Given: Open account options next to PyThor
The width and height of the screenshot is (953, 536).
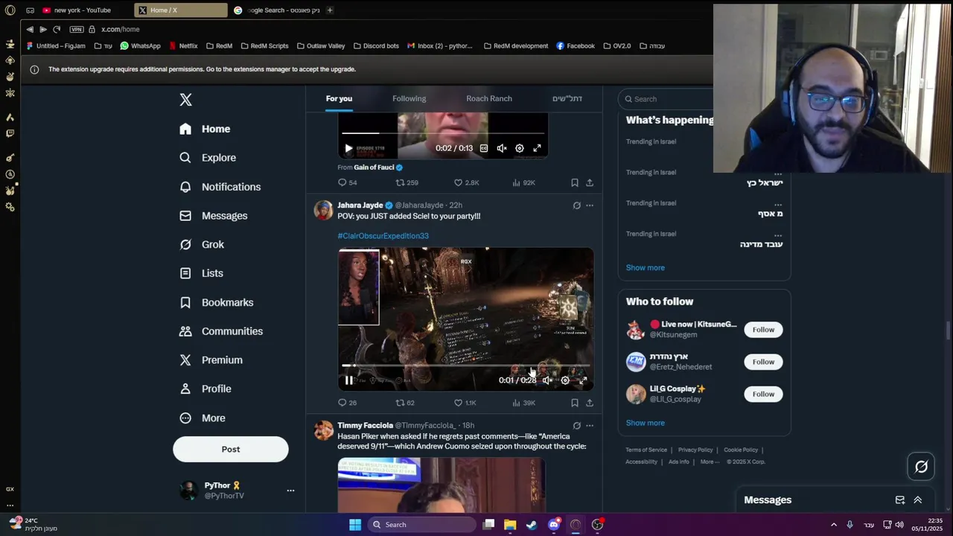Looking at the screenshot, I should 290,491.
